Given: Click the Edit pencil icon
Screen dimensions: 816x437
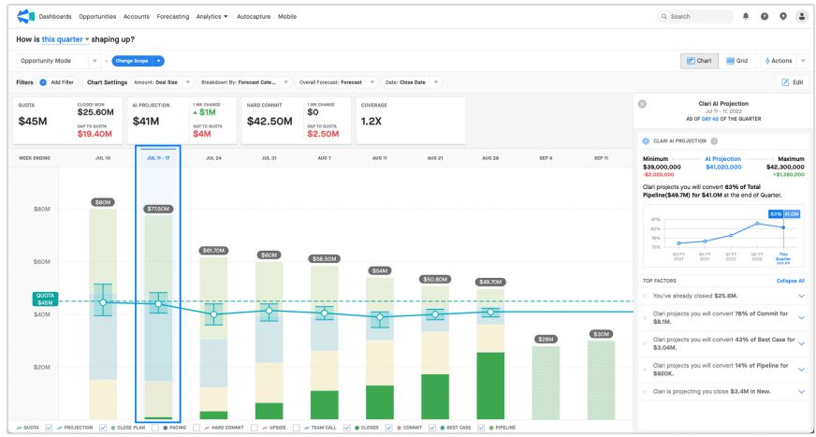Looking at the screenshot, I should [785, 82].
